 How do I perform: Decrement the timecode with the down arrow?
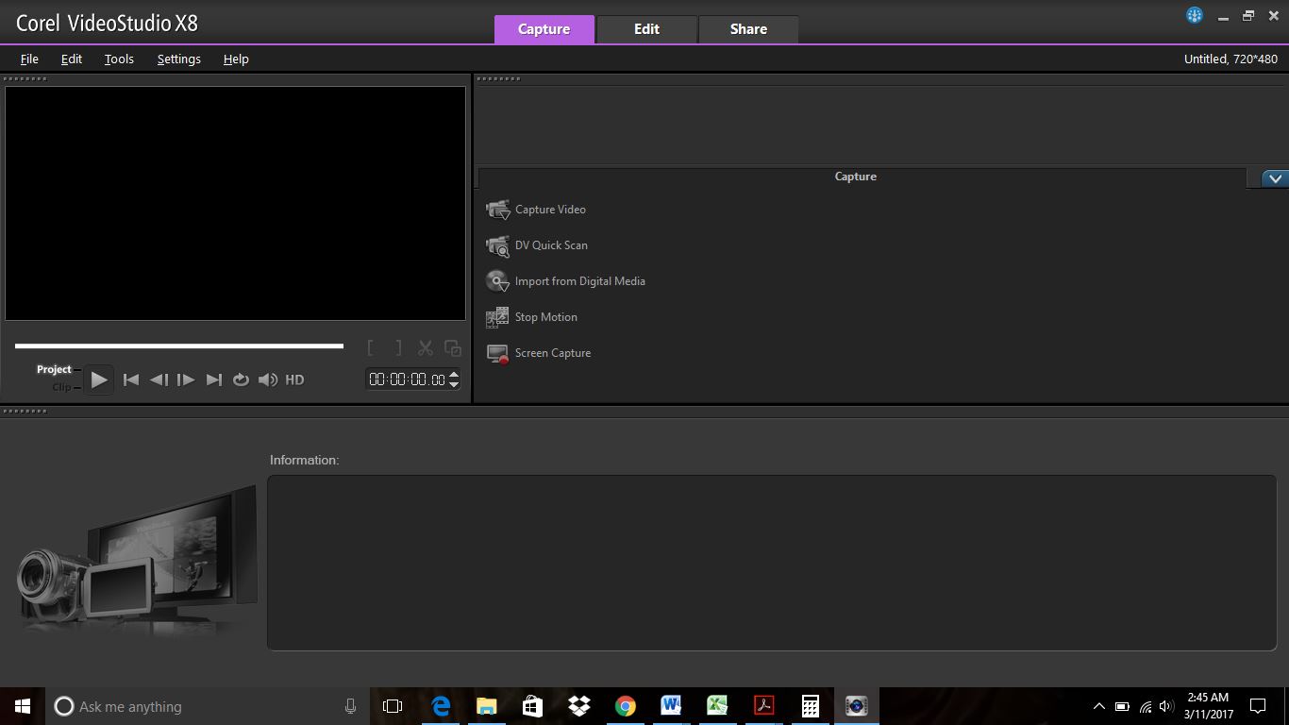[454, 383]
